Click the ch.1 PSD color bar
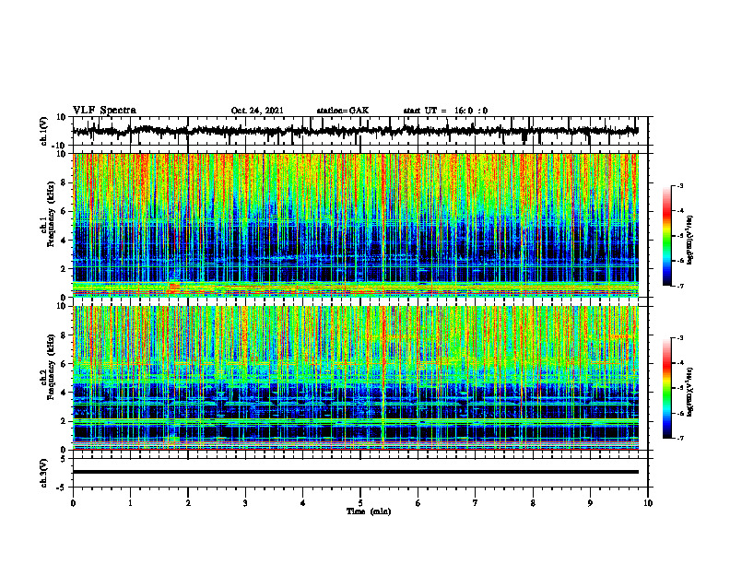Image resolution: width=730 pixels, height=564 pixels. point(667,236)
